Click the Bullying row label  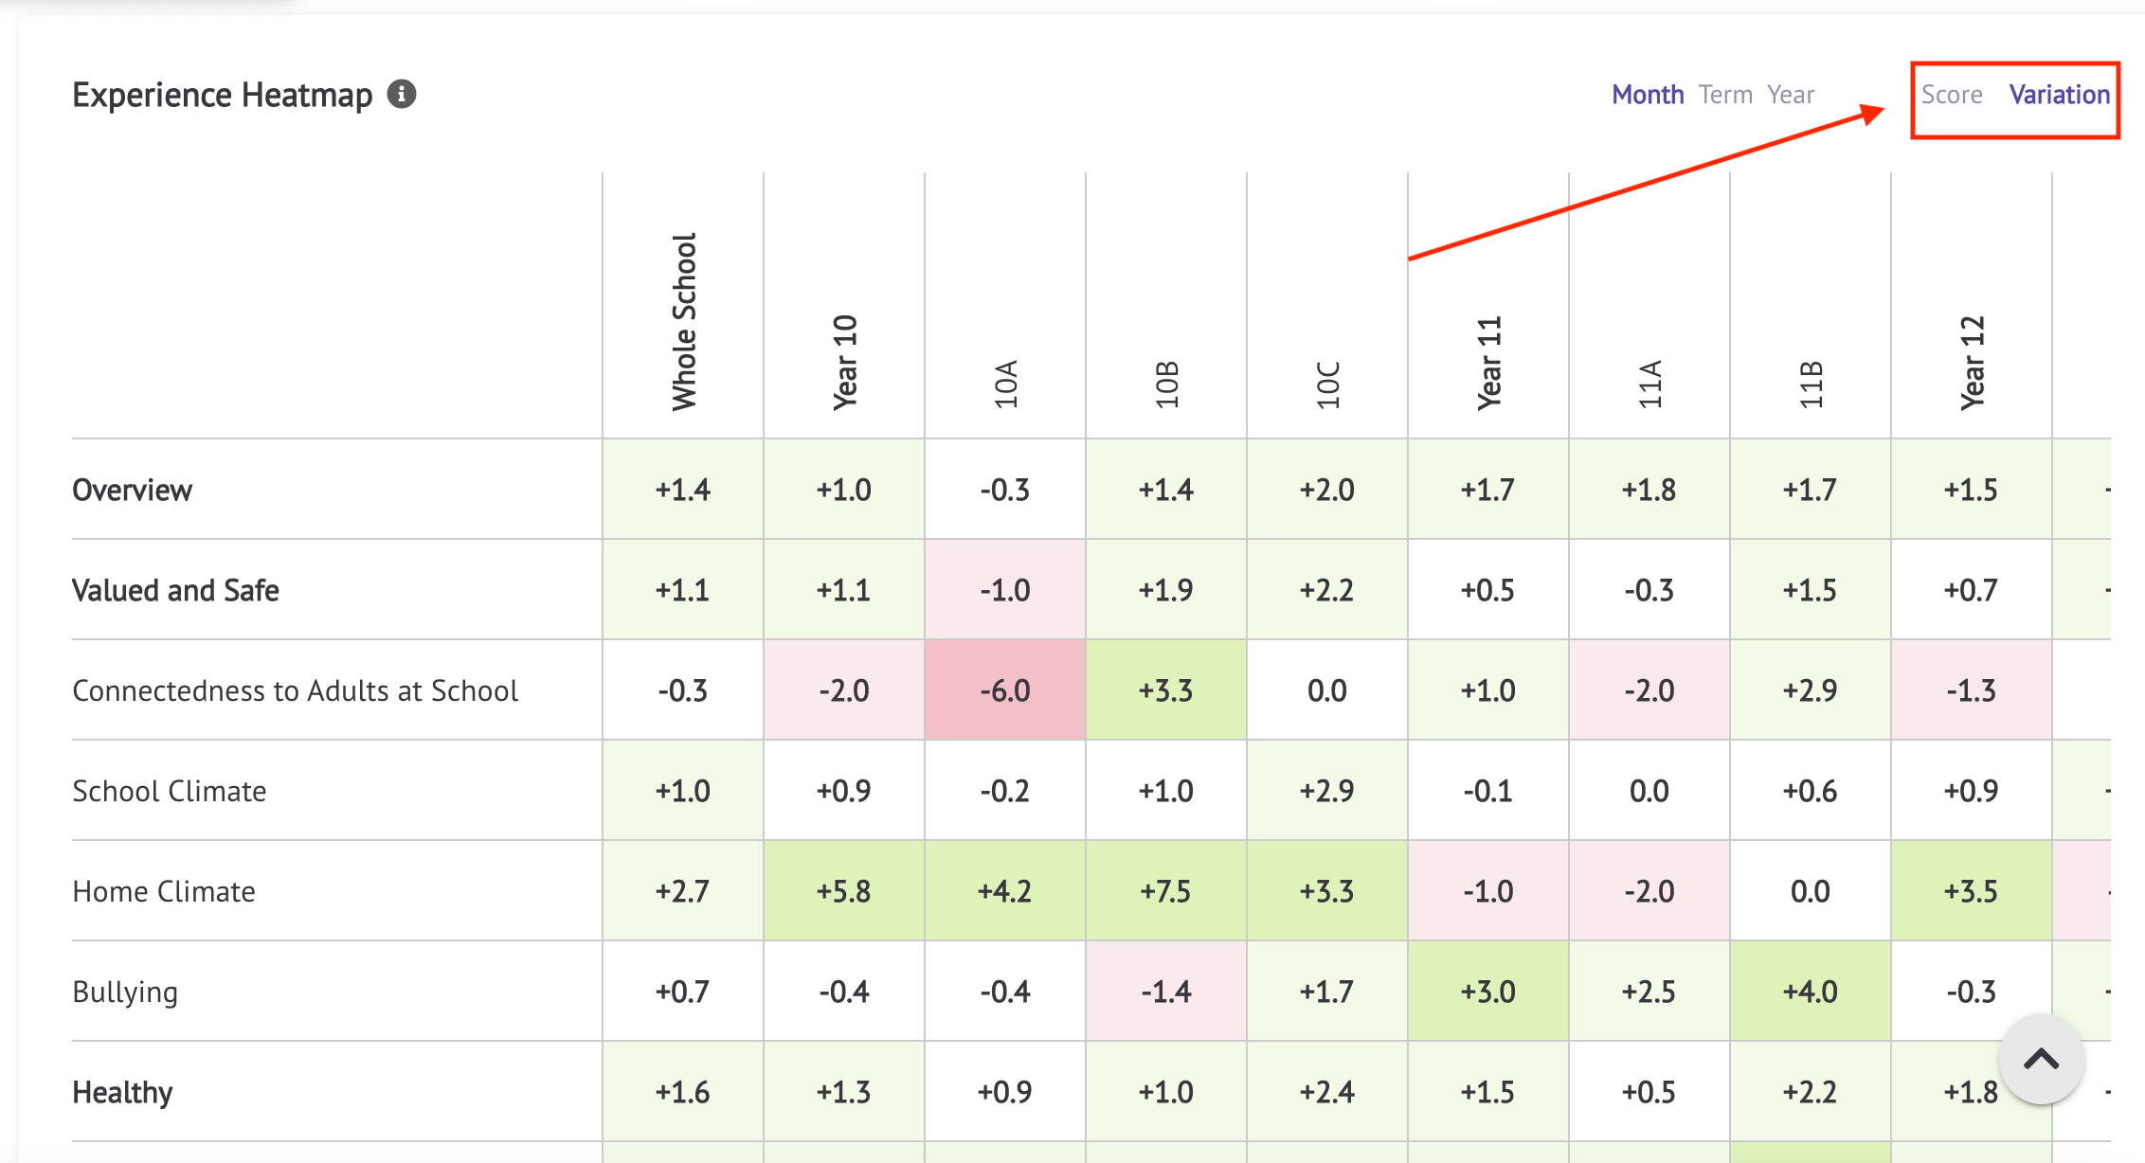(x=125, y=992)
